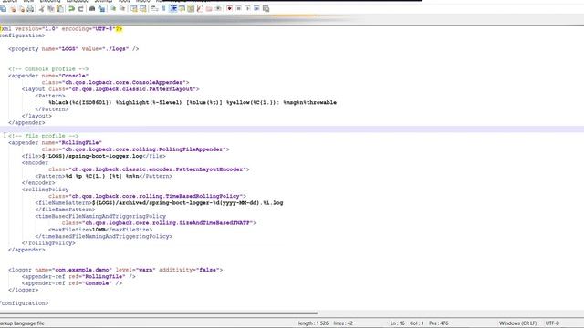Cut selection with the scissors icon
Viewport: 584px width, 328px height.
click(41, 8)
